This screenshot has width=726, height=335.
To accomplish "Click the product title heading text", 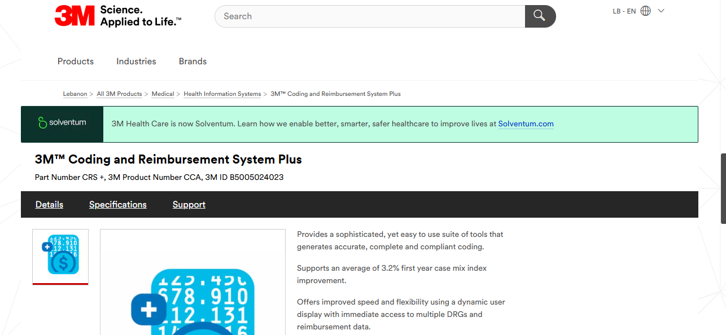I will pos(168,160).
